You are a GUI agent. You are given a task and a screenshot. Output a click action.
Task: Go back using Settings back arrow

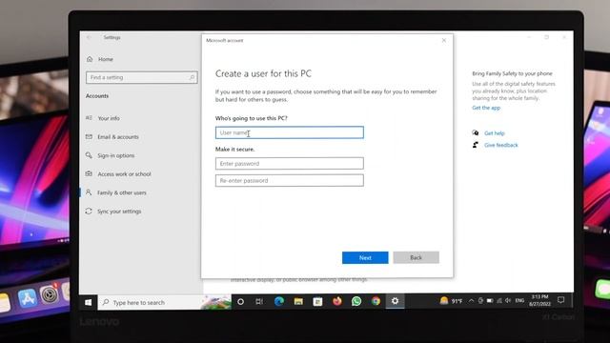pos(89,37)
